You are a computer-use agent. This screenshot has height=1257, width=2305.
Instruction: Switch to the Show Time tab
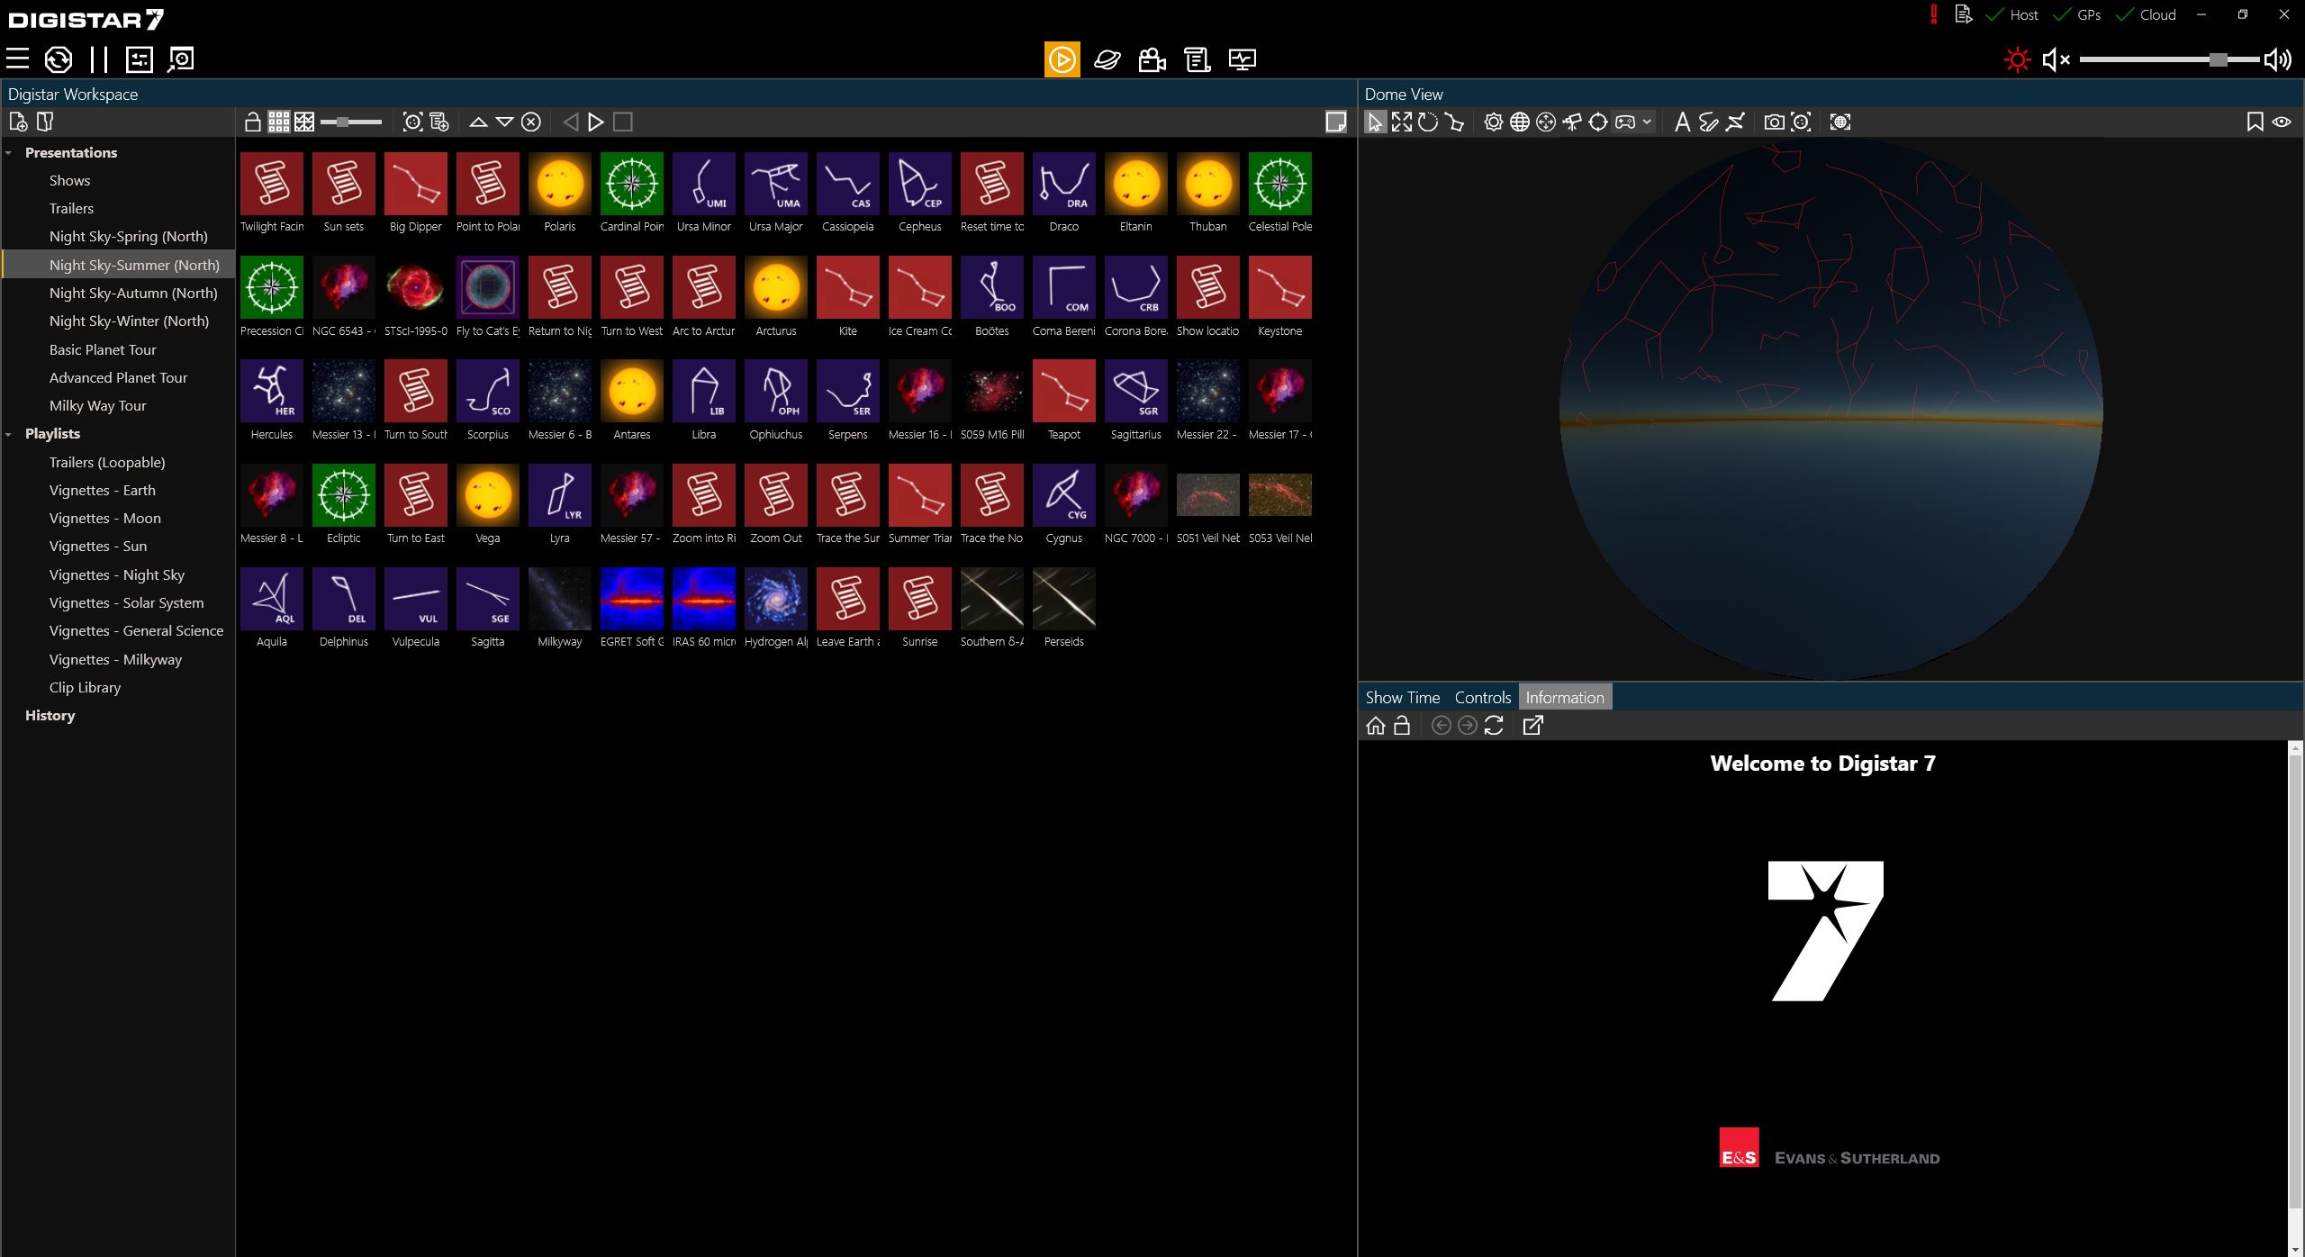tap(1402, 697)
